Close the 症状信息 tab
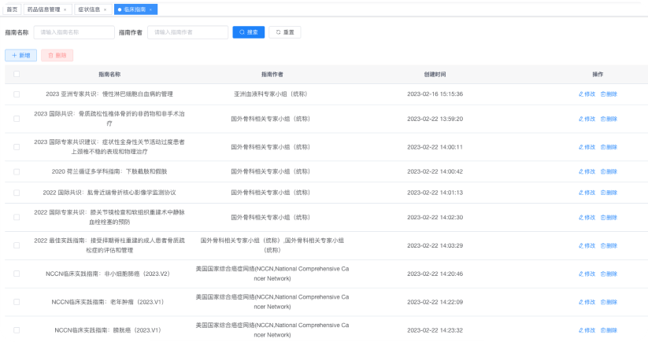The image size is (648, 342). (x=105, y=9)
